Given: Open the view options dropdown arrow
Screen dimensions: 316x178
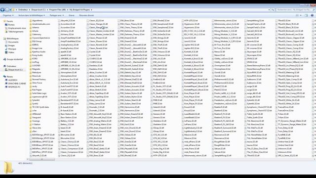Looking at the screenshot, I should 301,15.
